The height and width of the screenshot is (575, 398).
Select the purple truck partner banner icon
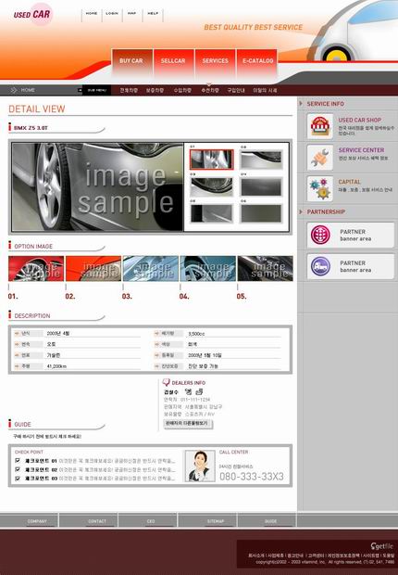pos(320,266)
